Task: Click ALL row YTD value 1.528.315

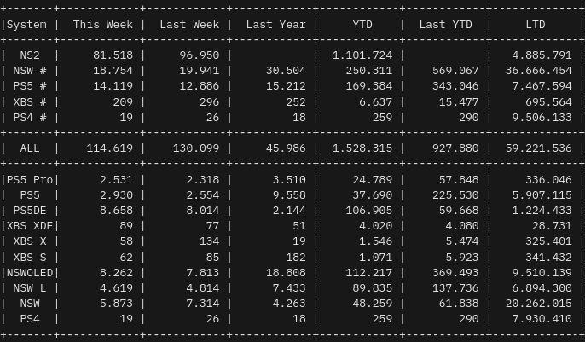Action: coord(362,148)
